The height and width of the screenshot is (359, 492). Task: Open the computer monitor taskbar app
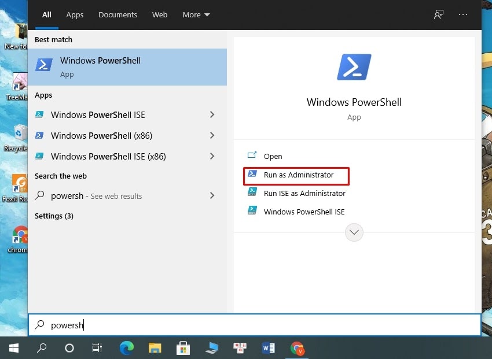212,347
